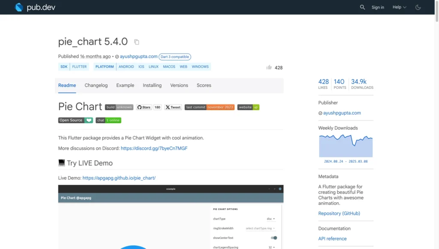Open the Live Demo github.io link
The image size is (439, 249).
119,178
